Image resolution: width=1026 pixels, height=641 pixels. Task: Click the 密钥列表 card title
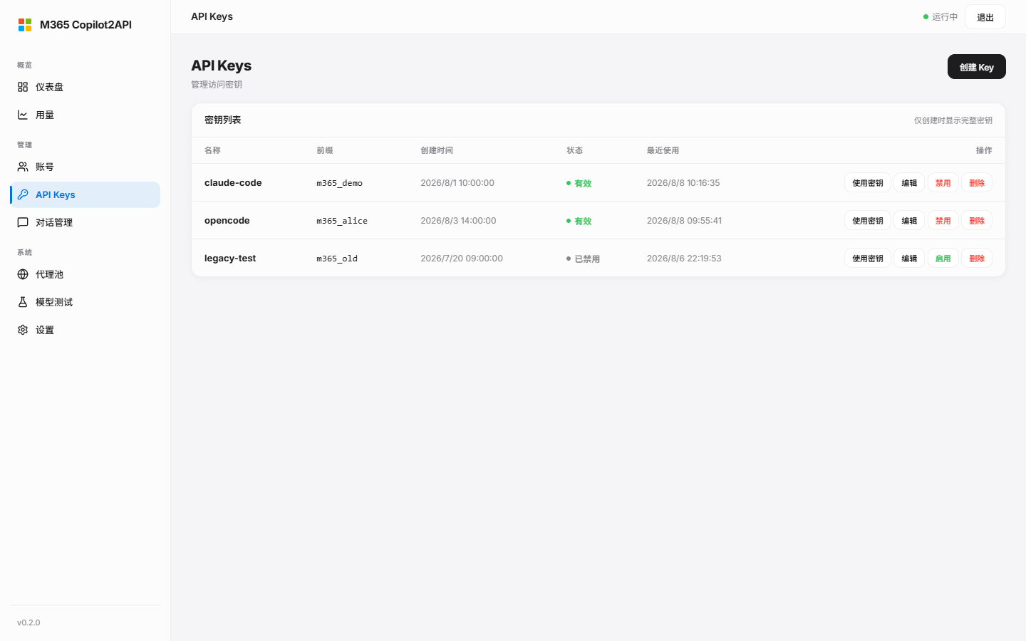(223, 120)
